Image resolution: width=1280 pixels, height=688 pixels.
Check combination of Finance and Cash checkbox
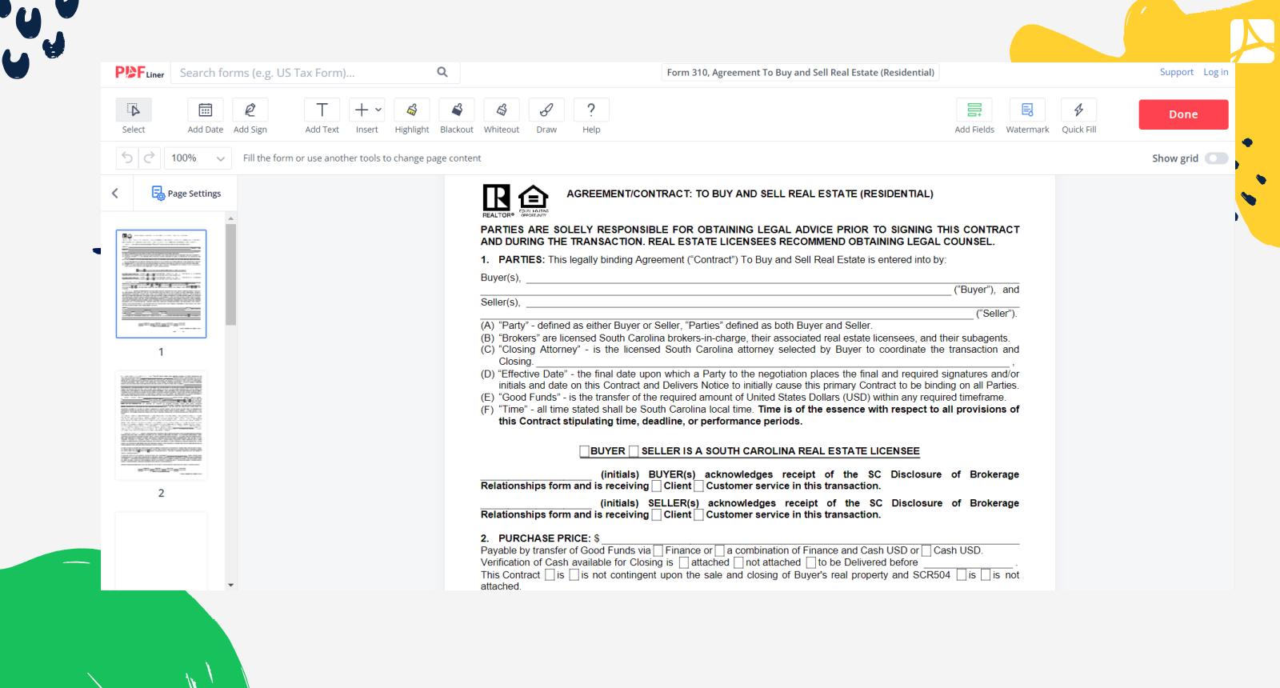719,550
